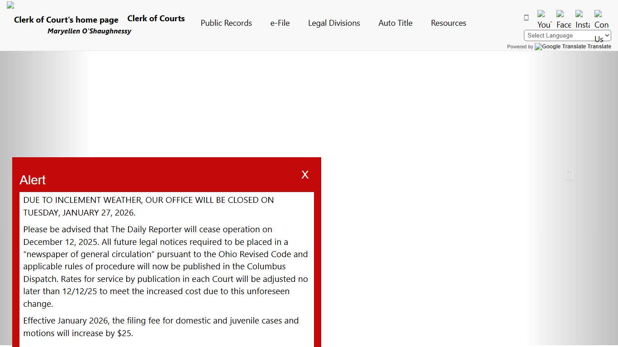Open the e-File menu item
Image resolution: width=618 pixels, height=347 pixels.
pos(280,23)
